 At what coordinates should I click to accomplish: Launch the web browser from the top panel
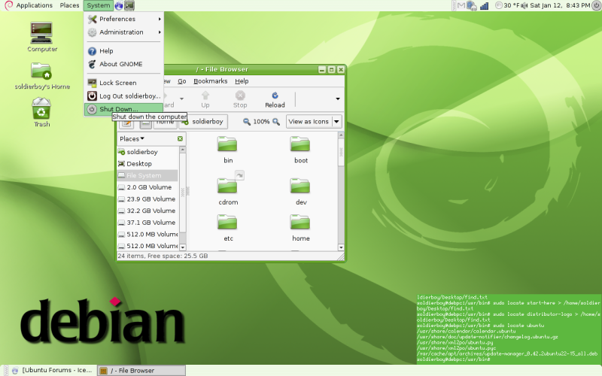119,5
